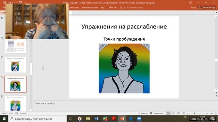Viewport: 218px width, 122px height.
Task: Open the Вид ribbon tab
Action: (x=103, y=7)
